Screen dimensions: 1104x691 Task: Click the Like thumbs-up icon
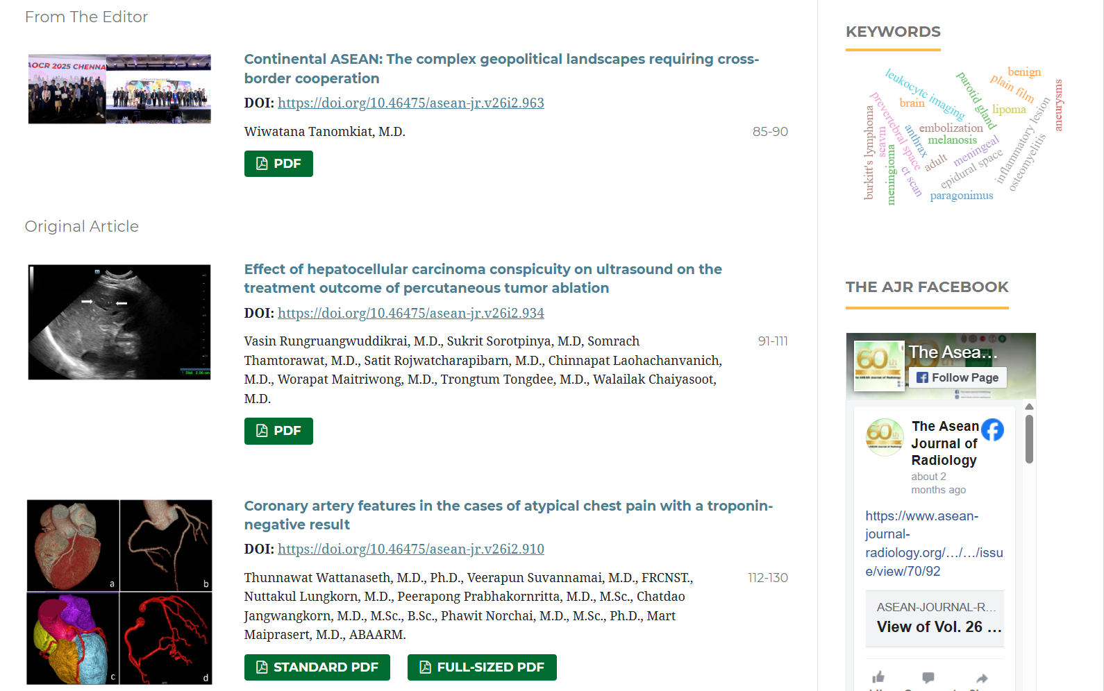click(878, 677)
